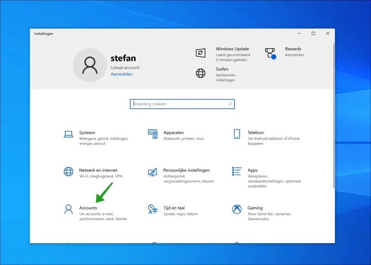
Task: Sign in via the Aanmelden link under stefan
Action: tap(122, 74)
